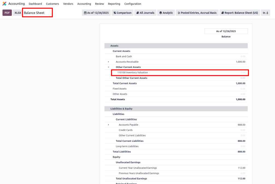
Task: Open the Configuration menu
Action: 132,4
